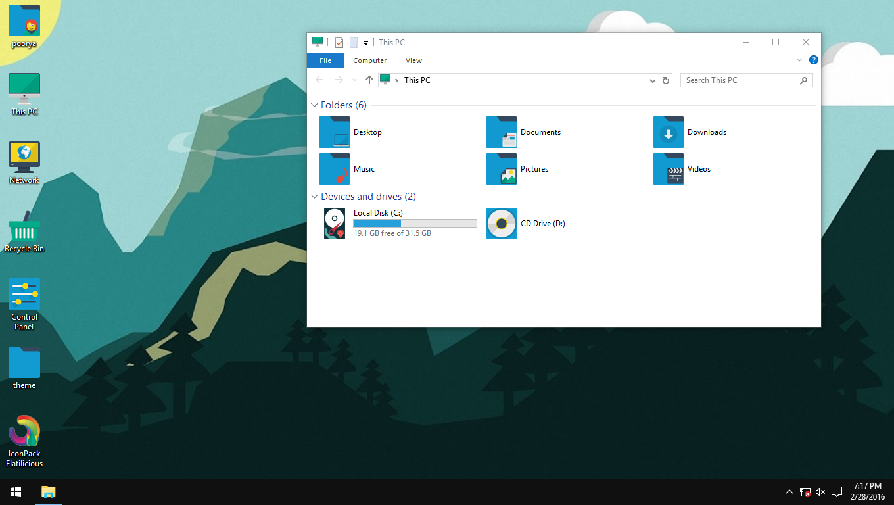The image size is (894, 505).
Task: Collapse the Devices and drives (2) section
Action: (x=314, y=196)
